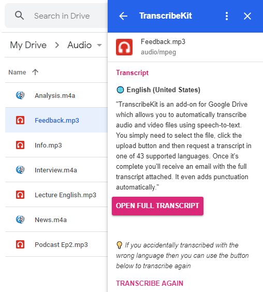Click the News.m4a file icon

pyautogui.click(x=20, y=220)
